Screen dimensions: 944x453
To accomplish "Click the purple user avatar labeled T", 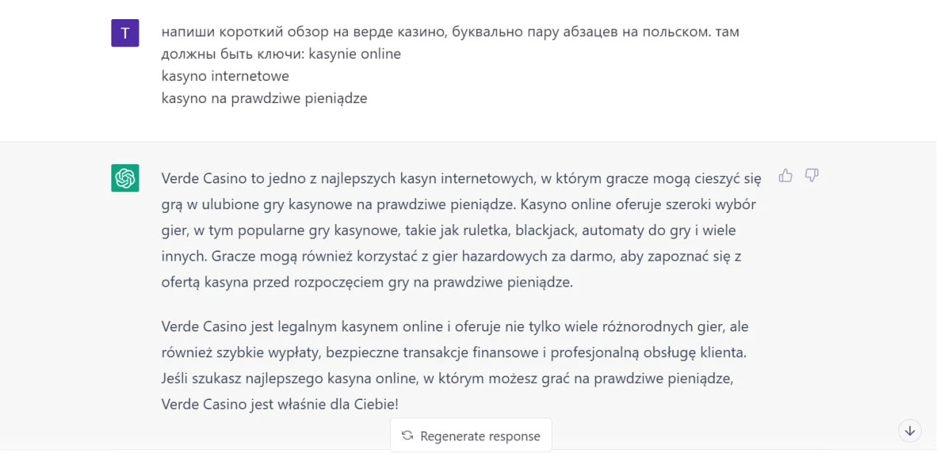I will [125, 33].
